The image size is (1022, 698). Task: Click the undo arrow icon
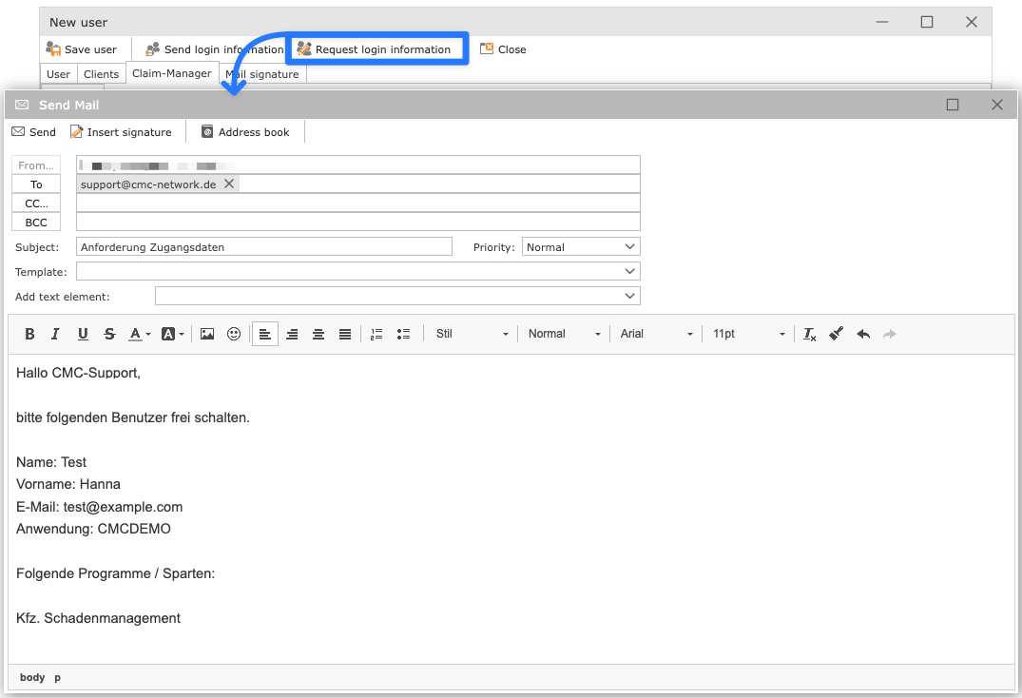[x=863, y=334]
